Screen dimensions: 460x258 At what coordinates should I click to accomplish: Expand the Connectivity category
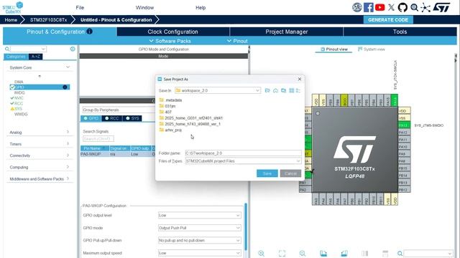[40, 156]
